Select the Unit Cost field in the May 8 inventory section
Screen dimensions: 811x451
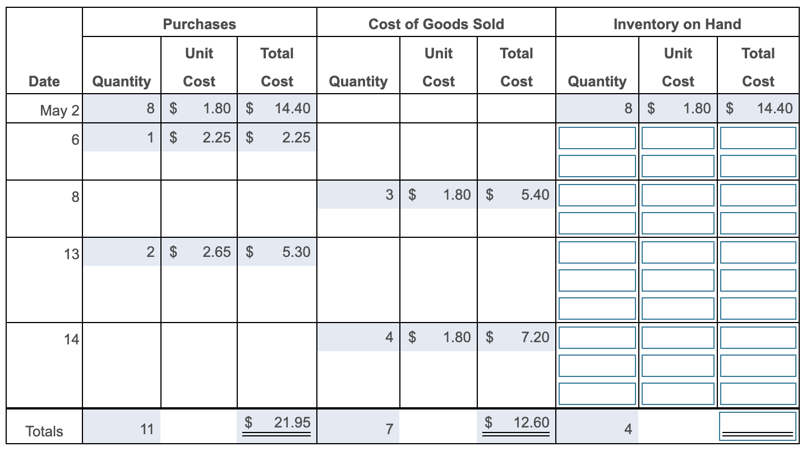click(678, 195)
